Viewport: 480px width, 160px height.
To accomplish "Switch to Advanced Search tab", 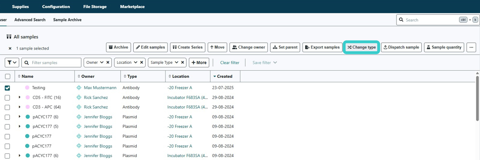I will pyautogui.click(x=30, y=20).
